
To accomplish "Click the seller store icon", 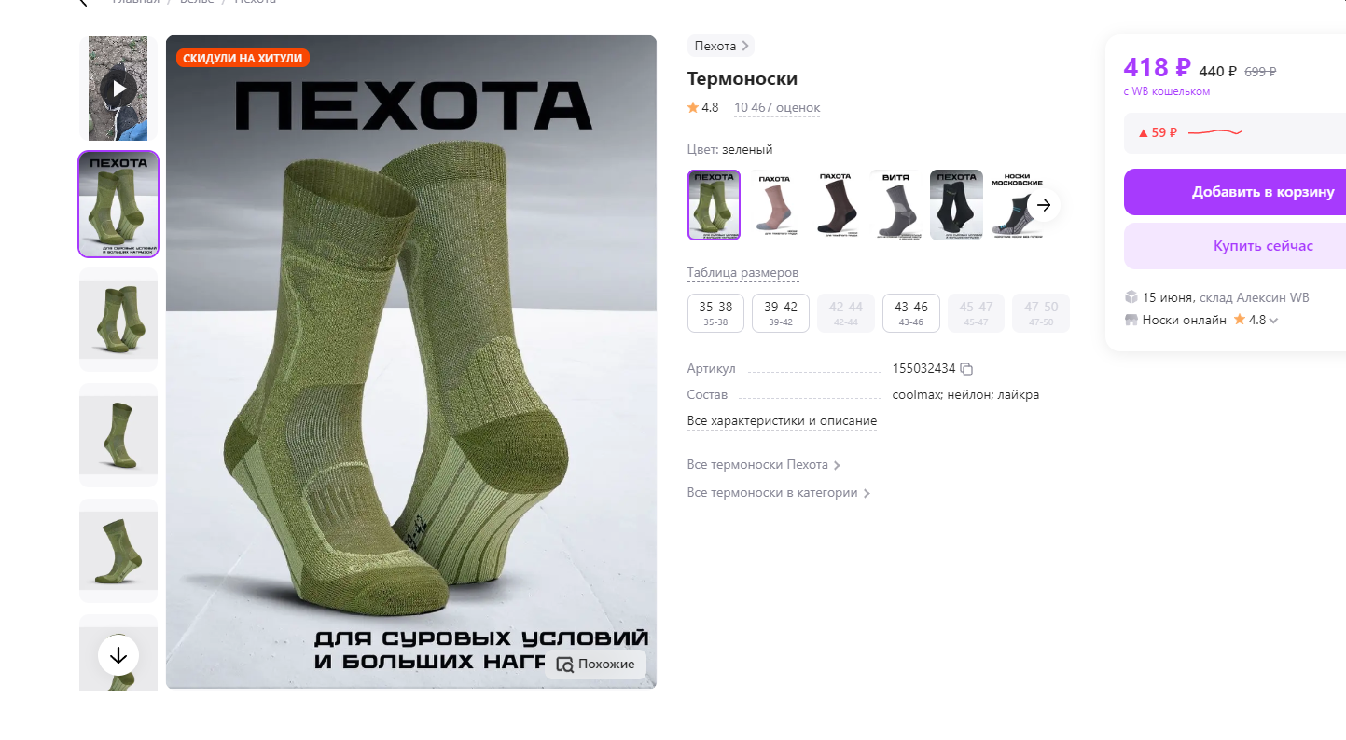I will point(1131,320).
